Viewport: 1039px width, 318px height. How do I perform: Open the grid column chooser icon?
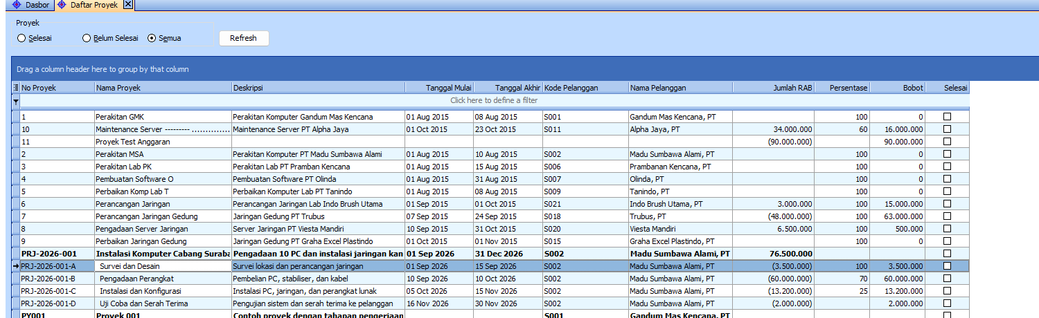coord(16,88)
